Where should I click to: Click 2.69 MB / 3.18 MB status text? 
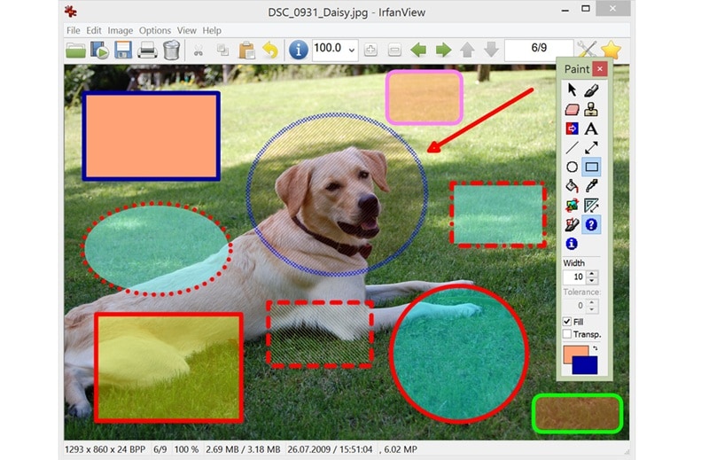[243, 449]
